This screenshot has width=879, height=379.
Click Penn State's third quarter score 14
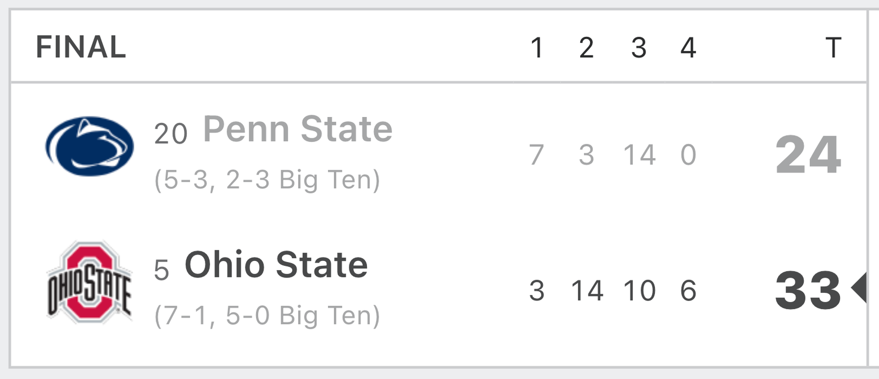(x=639, y=155)
